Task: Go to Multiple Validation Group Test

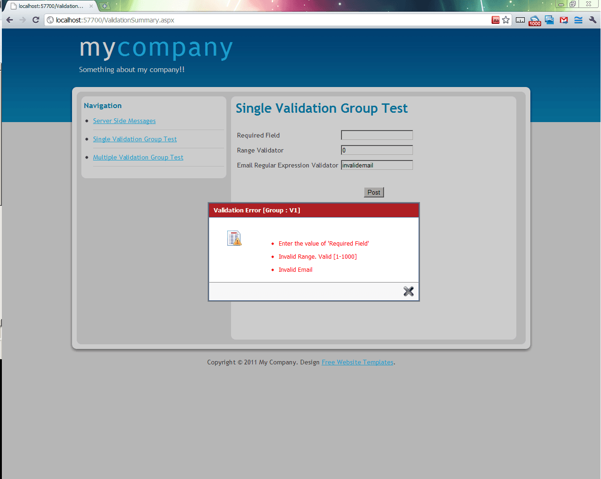Action: point(138,157)
